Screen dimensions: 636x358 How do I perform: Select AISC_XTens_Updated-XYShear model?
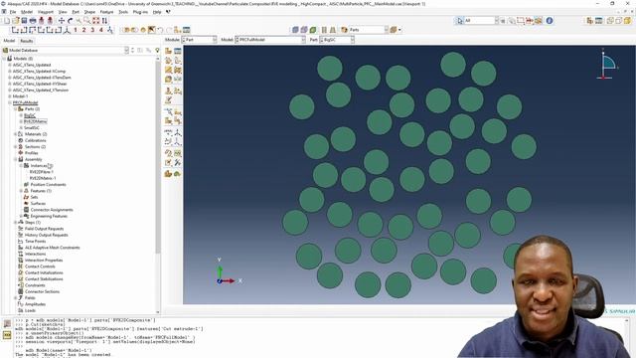click(40, 84)
